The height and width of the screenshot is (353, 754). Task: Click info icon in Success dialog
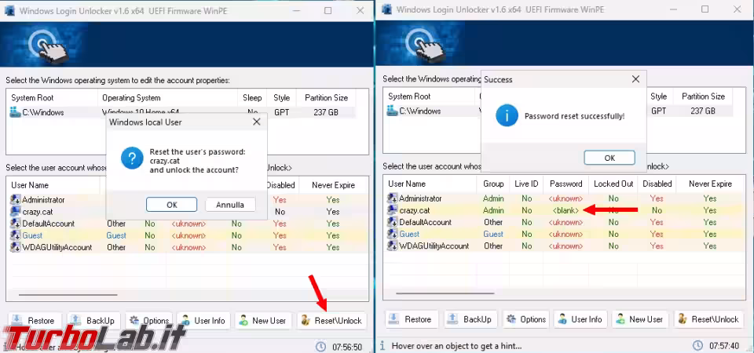click(x=507, y=115)
